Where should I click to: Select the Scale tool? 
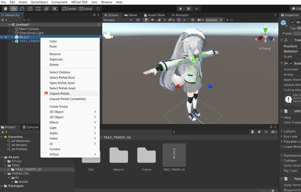coord(30,9)
